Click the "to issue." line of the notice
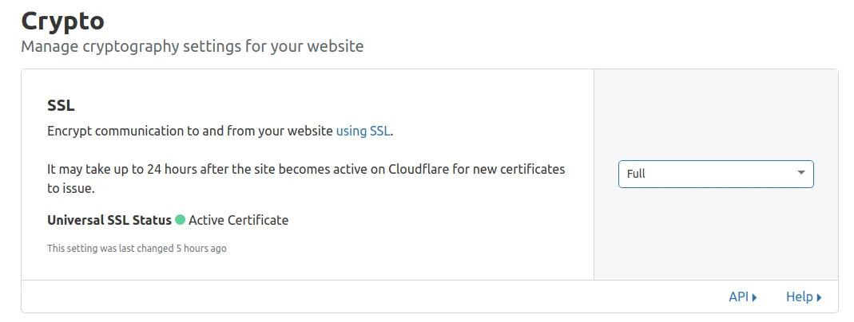This screenshot has width=854, height=322. coord(71,188)
